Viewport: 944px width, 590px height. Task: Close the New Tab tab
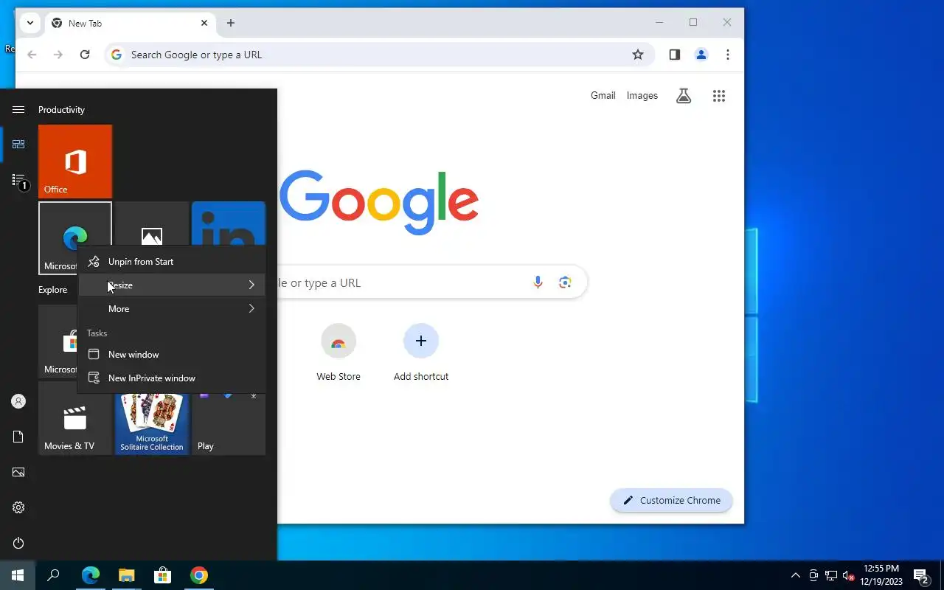tap(204, 23)
